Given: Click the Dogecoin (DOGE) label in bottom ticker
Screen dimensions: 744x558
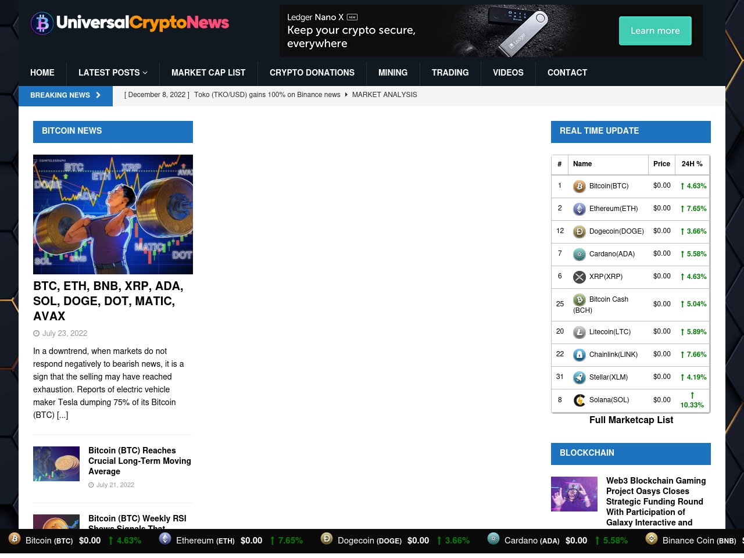Looking at the screenshot, I should tap(370, 541).
